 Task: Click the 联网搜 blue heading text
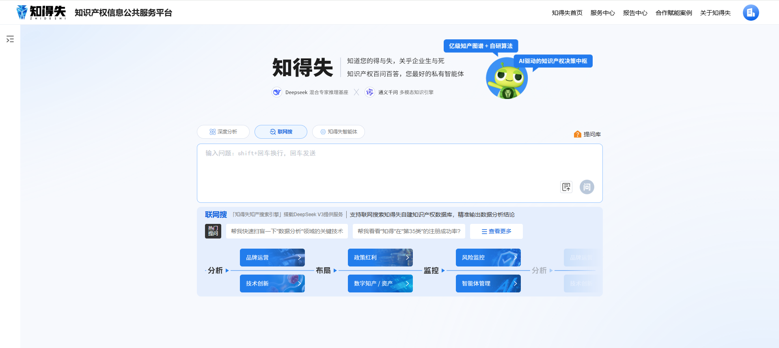216,215
